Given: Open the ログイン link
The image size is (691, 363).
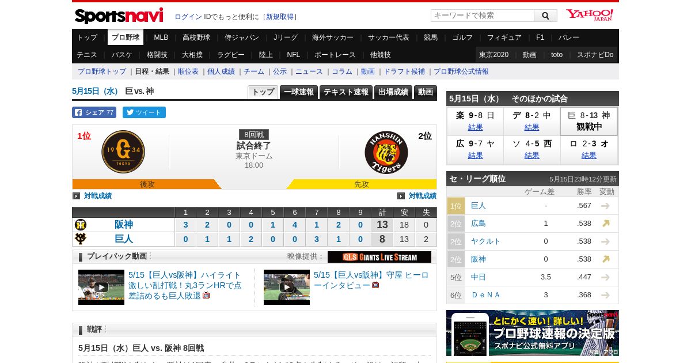Looking at the screenshot, I should (188, 17).
